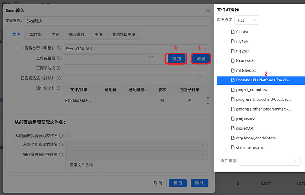Click the variable icon after 文件或目录 field
This screenshot has height=195, width=305.
click(x=151, y=56)
